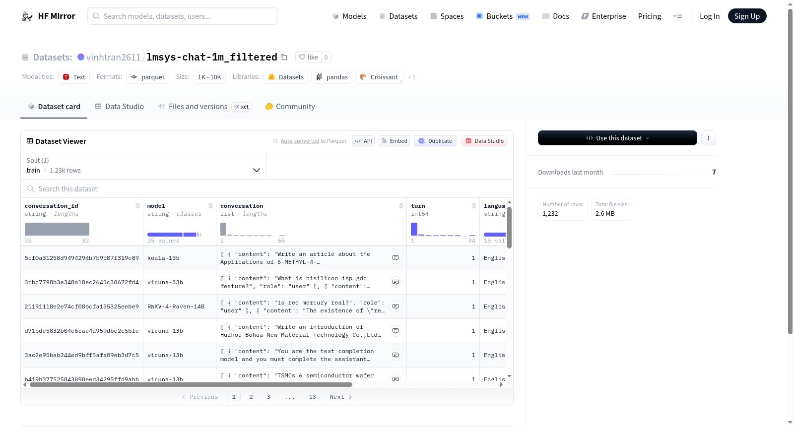Open the three-dot options menu
Image resolution: width=794 pixels, height=427 pixels.
709,138
